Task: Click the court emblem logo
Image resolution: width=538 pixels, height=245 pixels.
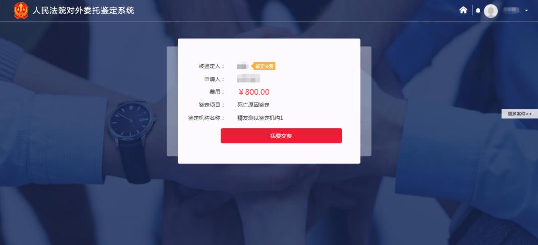Action: tap(21, 10)
